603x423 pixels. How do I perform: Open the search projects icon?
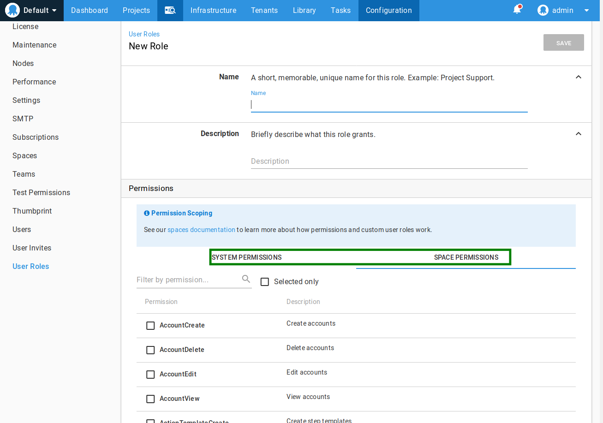(x=170, y=10)
